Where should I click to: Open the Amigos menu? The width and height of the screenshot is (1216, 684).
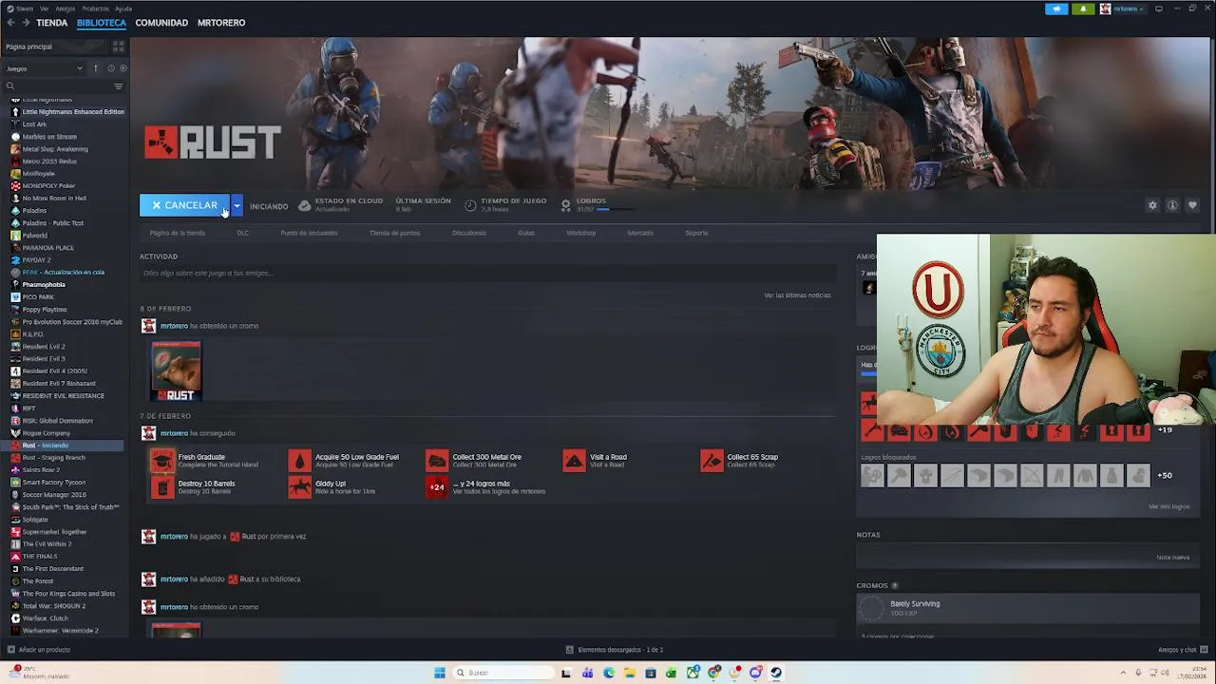(x=66, y=9)
